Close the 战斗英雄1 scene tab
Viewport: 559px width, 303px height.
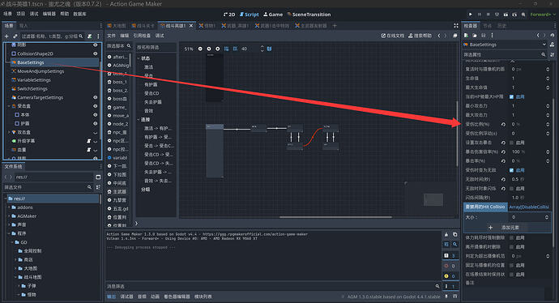tap(191, 26)
